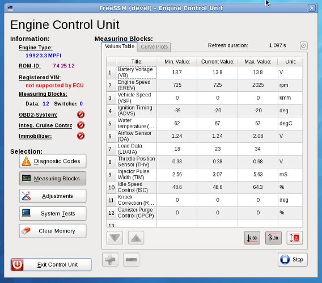
Task: Click the 'not supported by ECU' VIN text
Action: (54, 86)
